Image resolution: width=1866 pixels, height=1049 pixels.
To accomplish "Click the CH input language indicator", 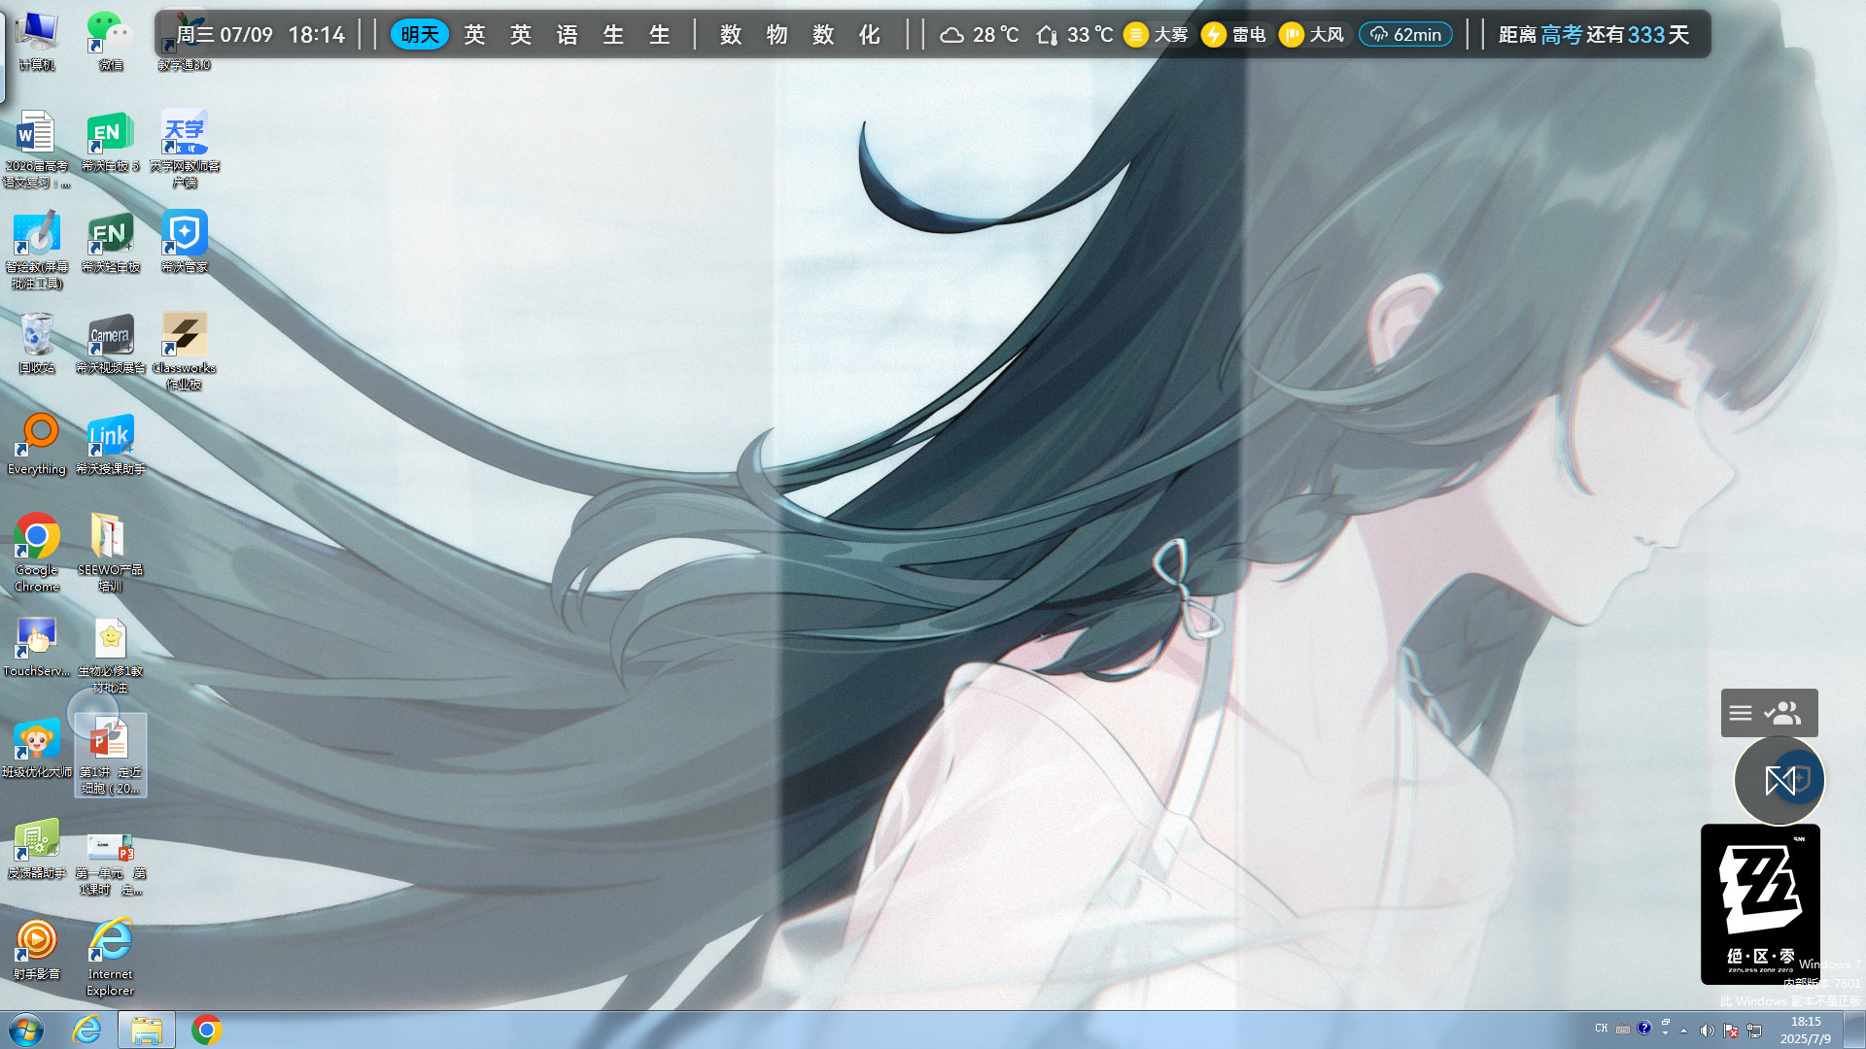I will tap(1602, 1028).
